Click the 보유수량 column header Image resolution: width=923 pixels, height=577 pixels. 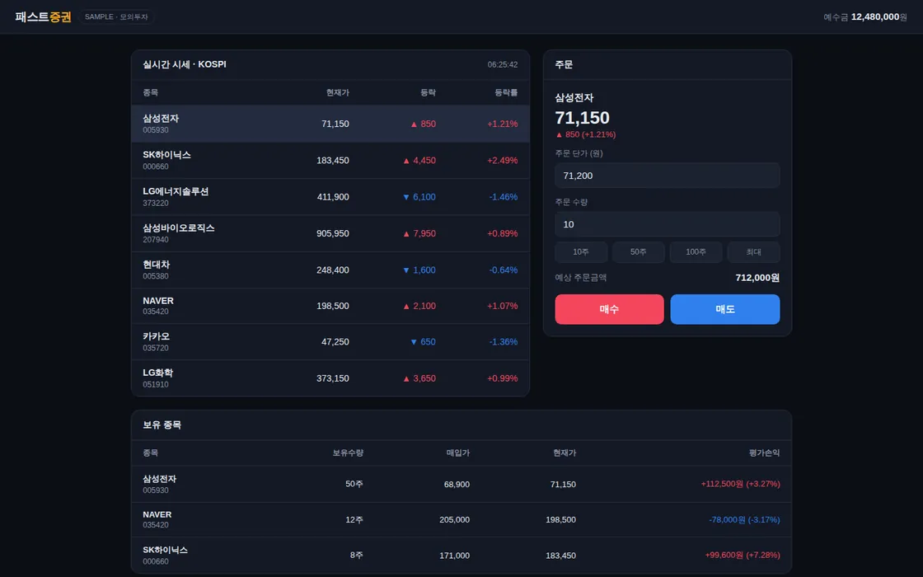pos(348,453)
